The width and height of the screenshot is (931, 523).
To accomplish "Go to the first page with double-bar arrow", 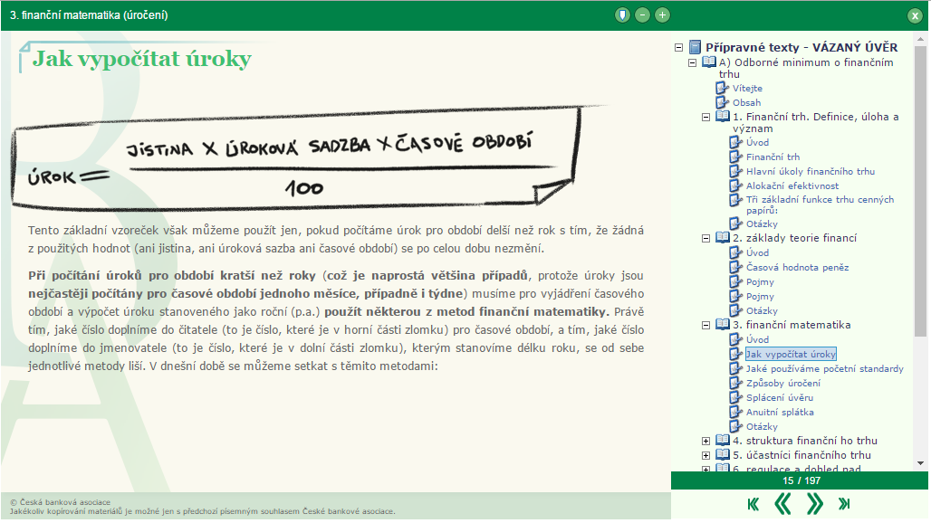I will 753,504.
